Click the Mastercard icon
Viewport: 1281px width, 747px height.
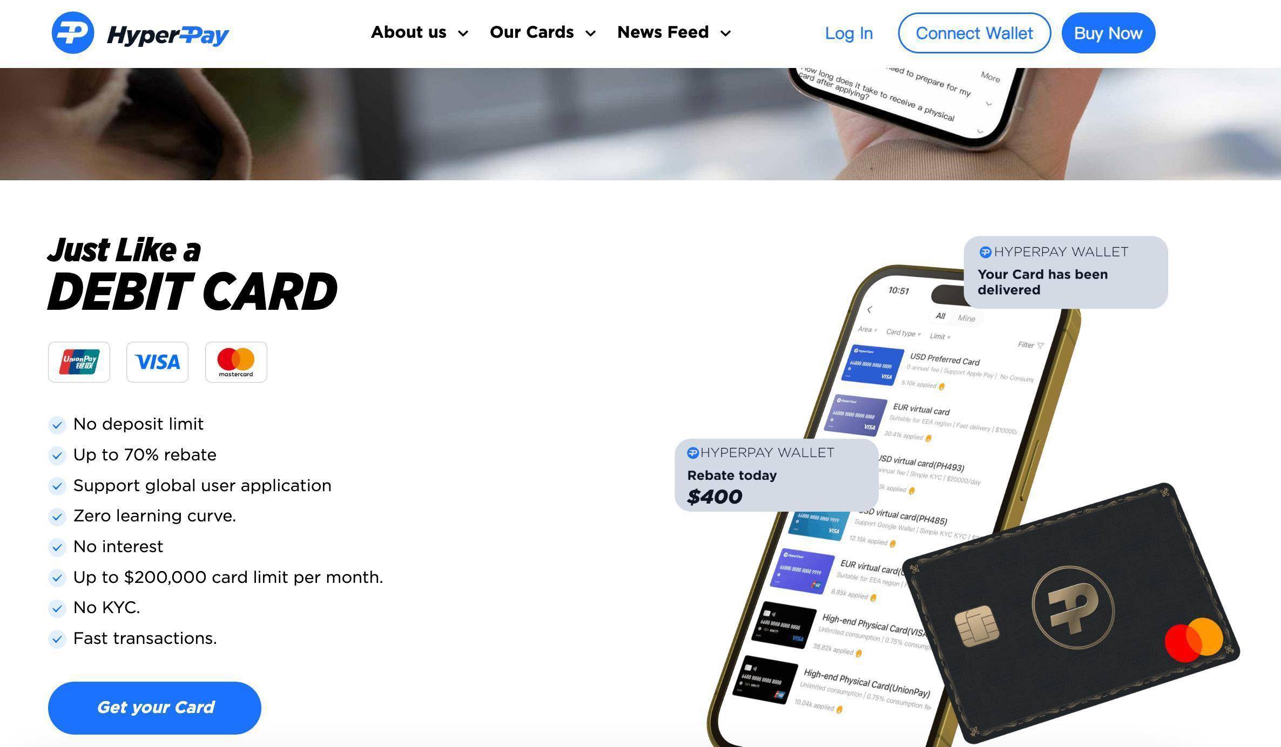point(235,361)
